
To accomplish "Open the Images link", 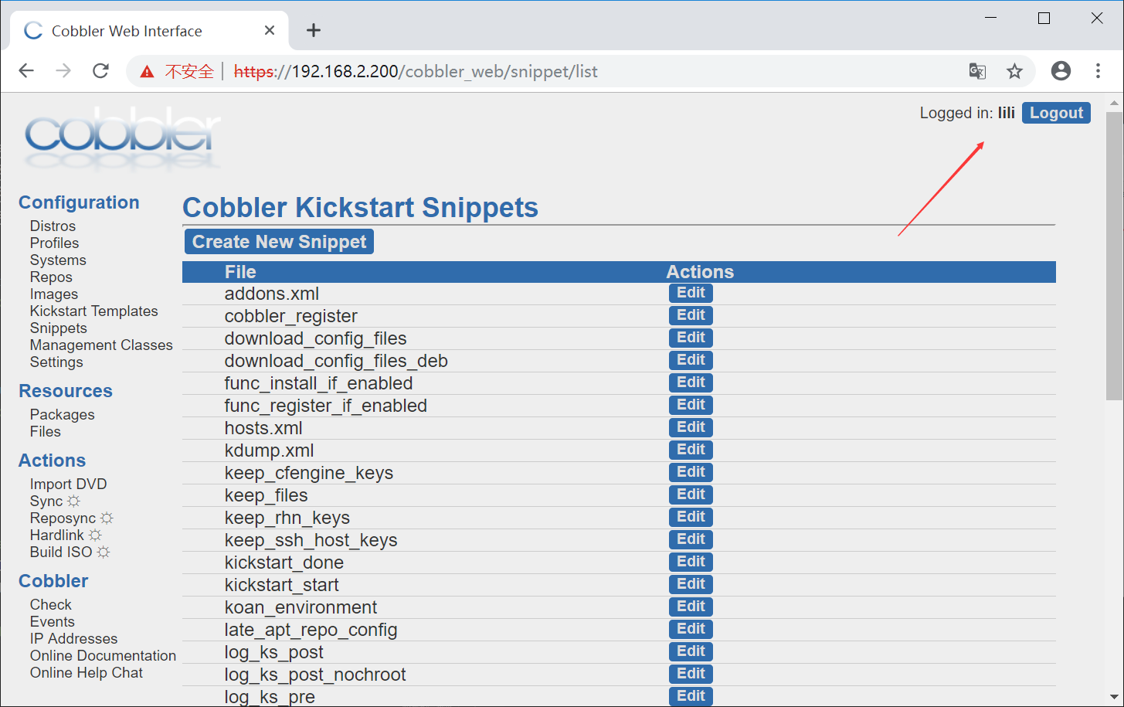I will pyautogui.click(x=54, y=294).
